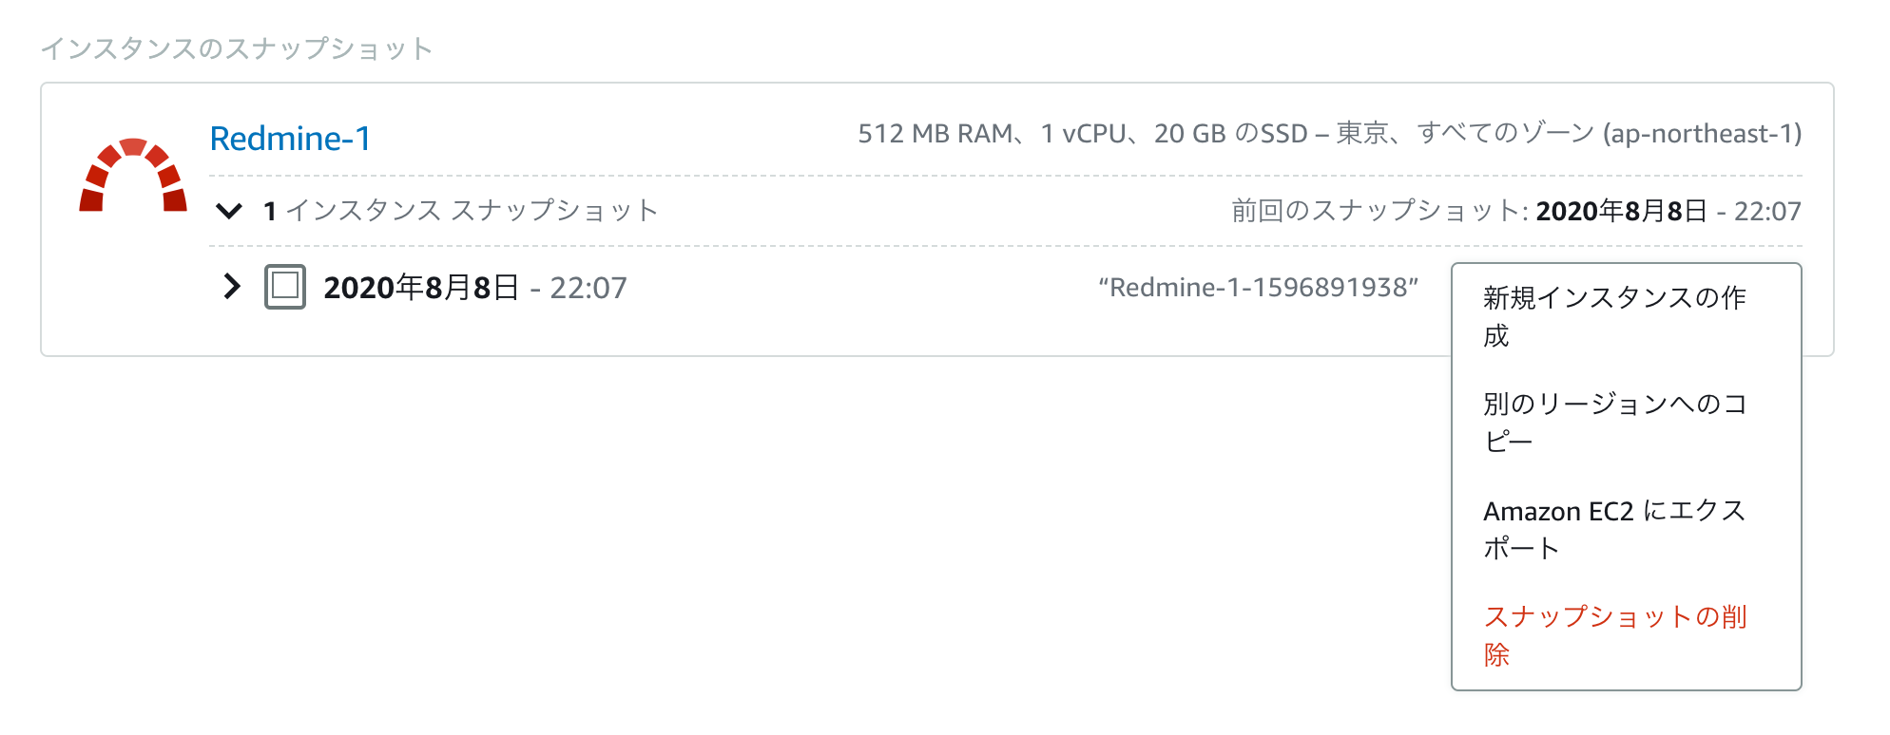Click the snapshot name "Redmine-1-1596891938"
1890x735 pixels.
tap(1258, 288)
